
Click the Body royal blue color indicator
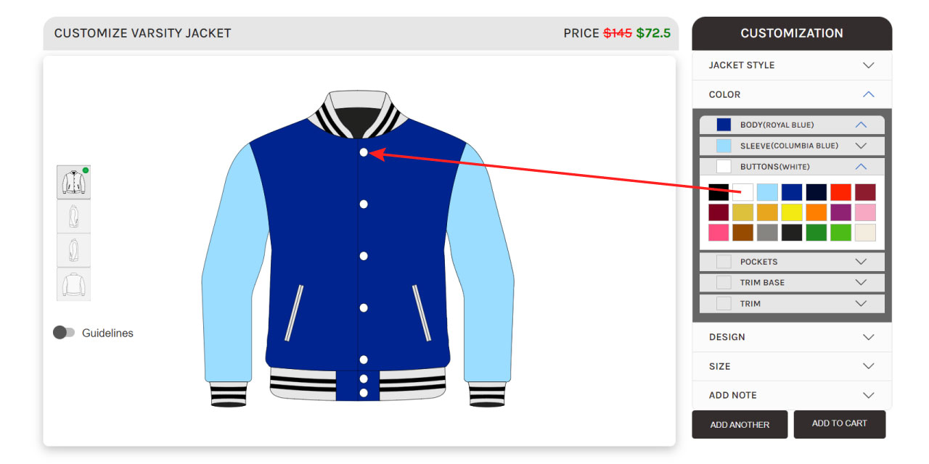(x=724, y=125)
